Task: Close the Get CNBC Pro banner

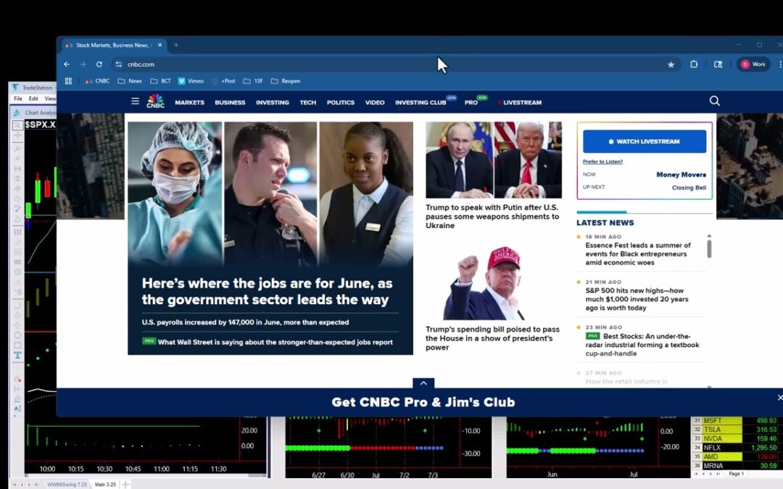Action: tap(780, 398)
